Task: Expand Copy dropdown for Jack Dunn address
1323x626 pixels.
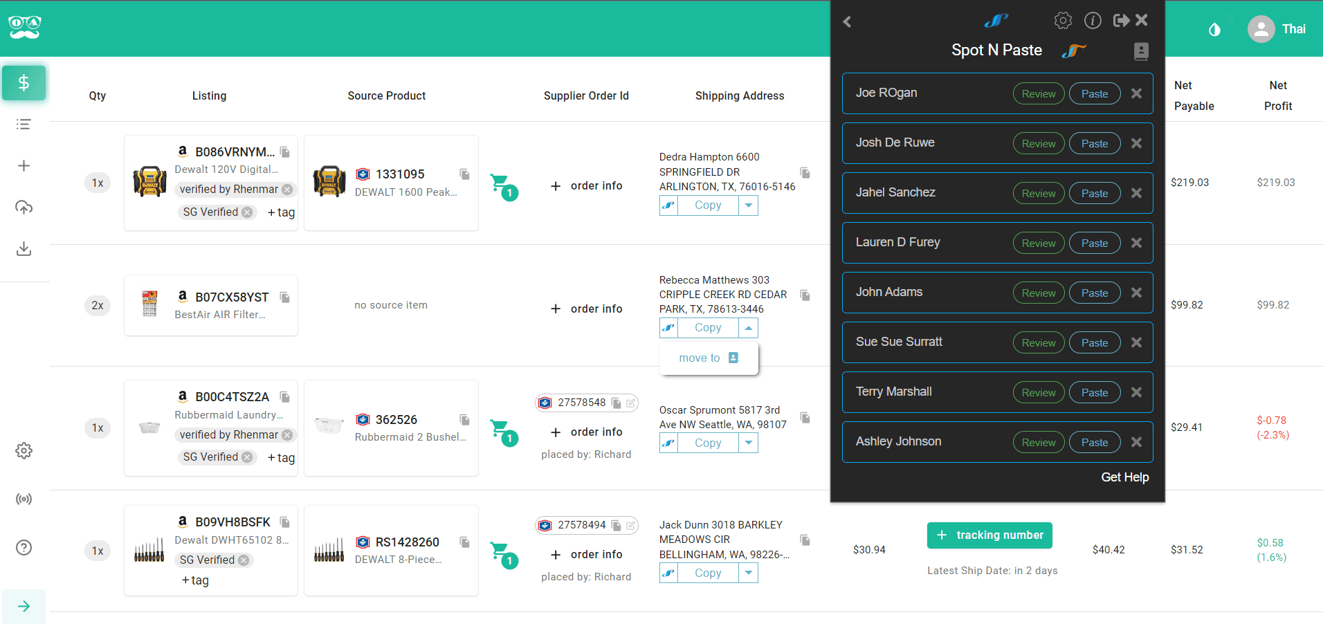Action: (x=748, y=573)
